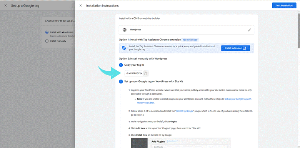This screenshot has width=300, height=148.
Task: Click 'Install with a CMS or website builder' title
Action: [x=139, y=18]
